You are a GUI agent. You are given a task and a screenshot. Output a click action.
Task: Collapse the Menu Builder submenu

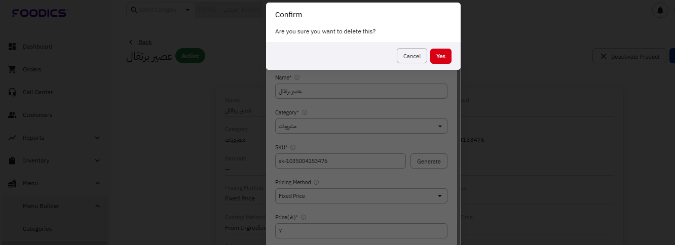97,206
